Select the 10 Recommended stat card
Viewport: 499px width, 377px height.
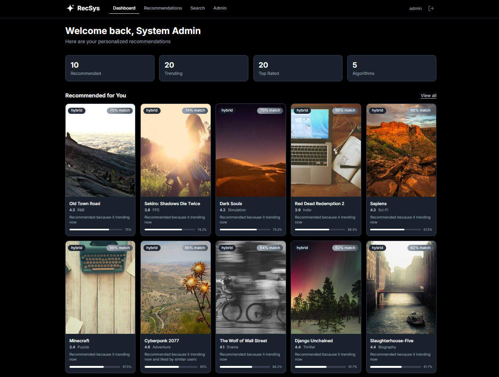click(x=110, y=68)
